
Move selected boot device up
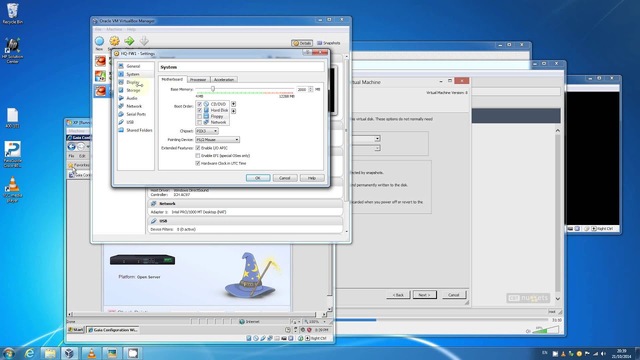(233, 104)
